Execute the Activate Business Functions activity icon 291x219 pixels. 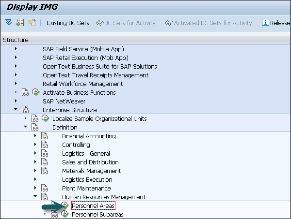(x=35, y=92)
